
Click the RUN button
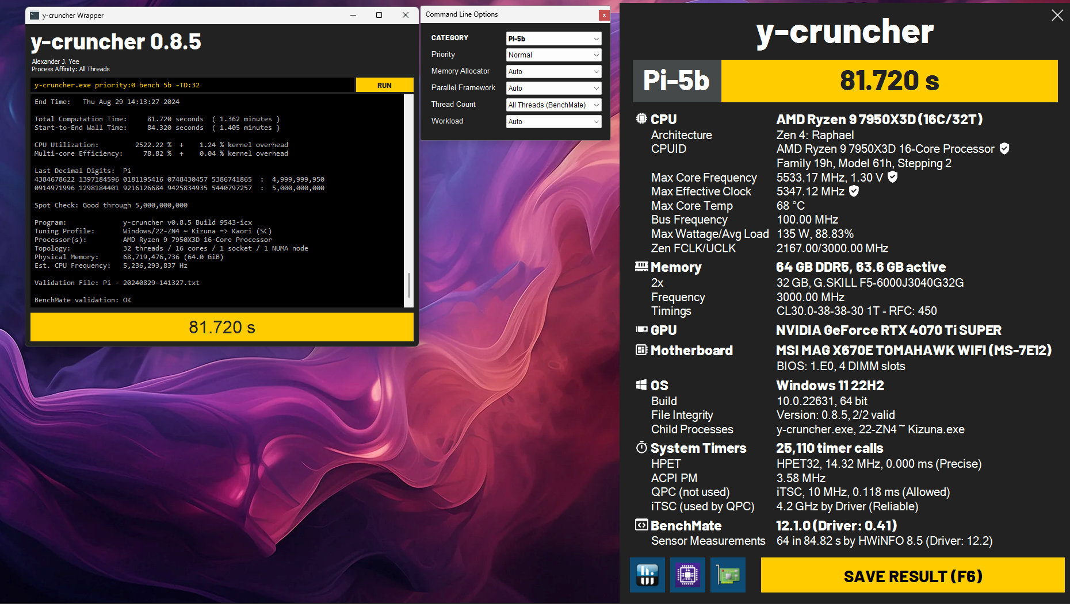pyautogui.click(x=384, y=85)
